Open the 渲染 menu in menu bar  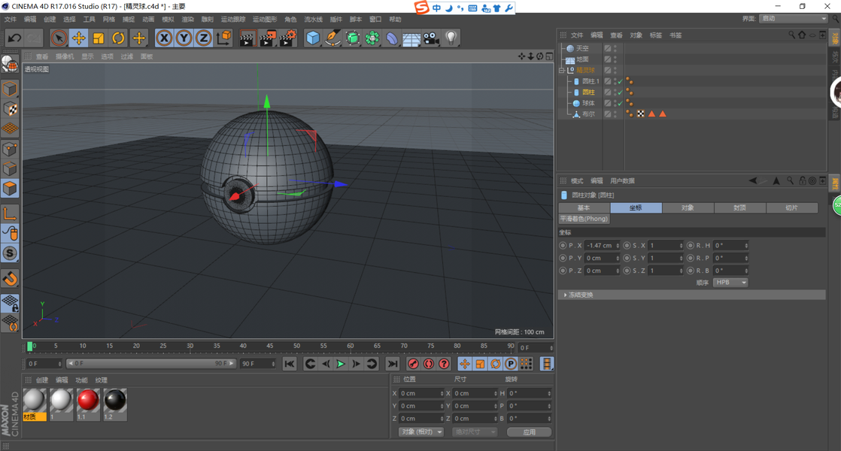(188, 20)
